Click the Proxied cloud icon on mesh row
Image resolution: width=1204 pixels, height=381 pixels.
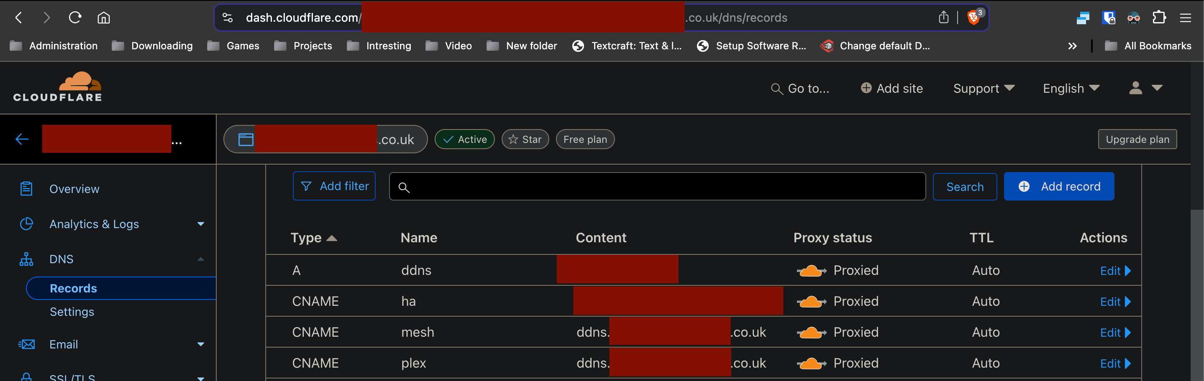click(812, 333)
